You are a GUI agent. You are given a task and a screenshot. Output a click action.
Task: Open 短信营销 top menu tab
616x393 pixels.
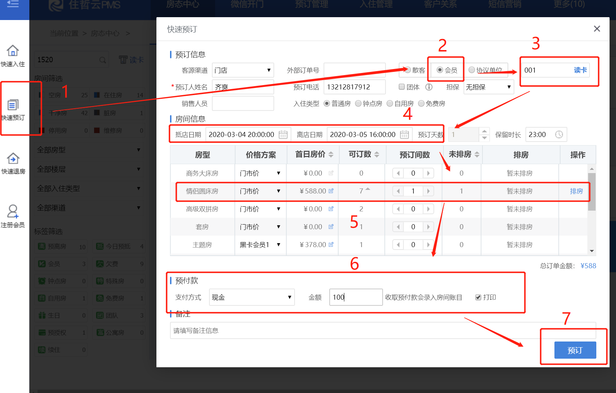pos(505,4)
